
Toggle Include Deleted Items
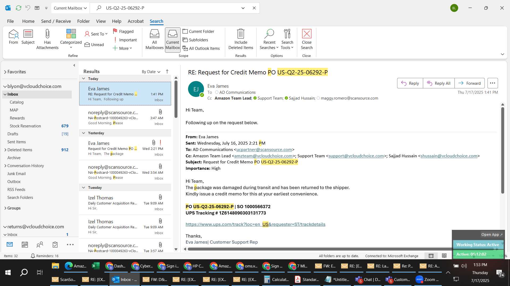(241, 39)
